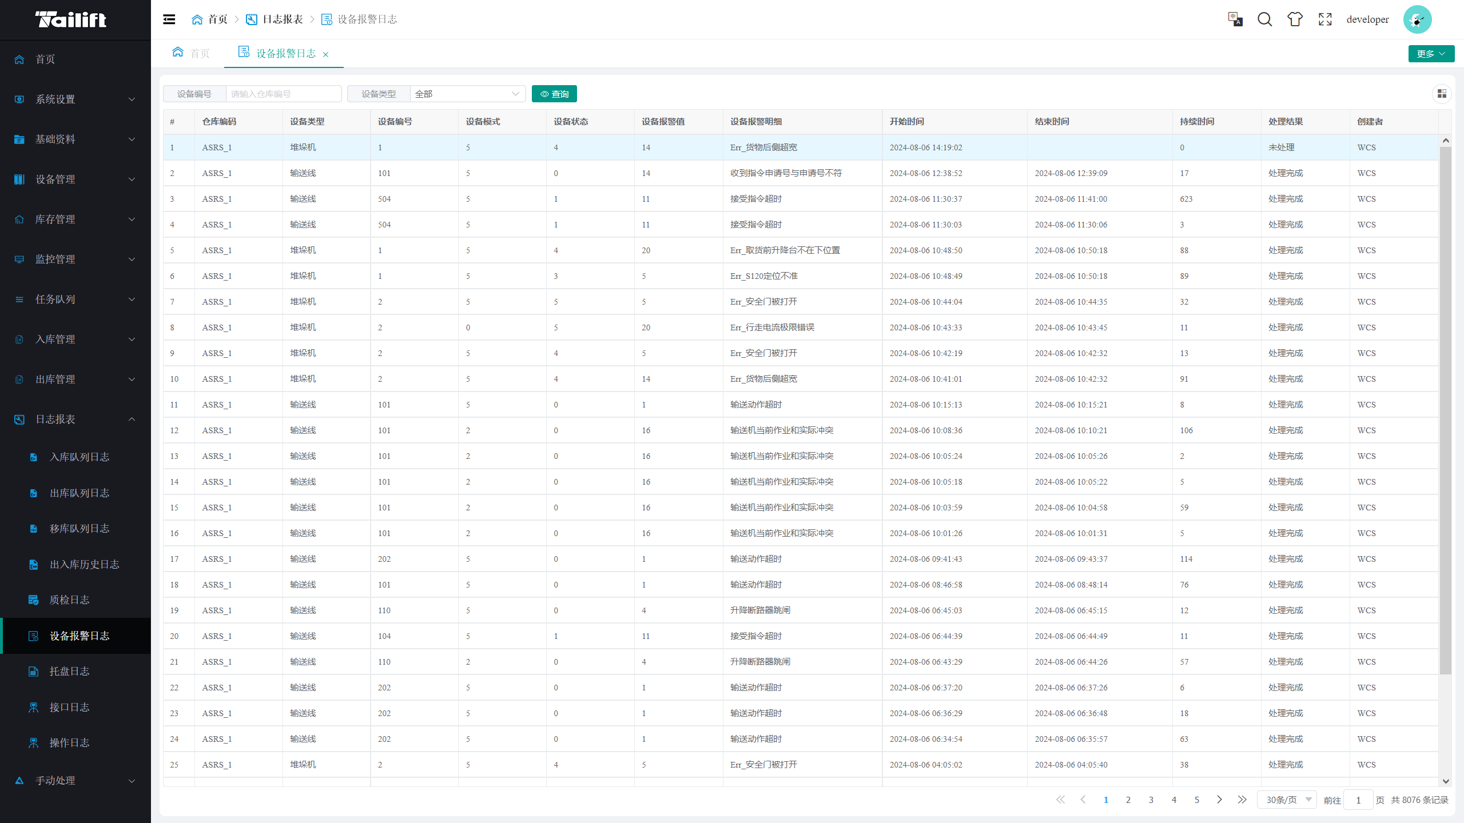Image resolution: width=1464 pixels, height=823 pixels.
Task: Open the search magnifier icon
Action: tap(1264, 19)
